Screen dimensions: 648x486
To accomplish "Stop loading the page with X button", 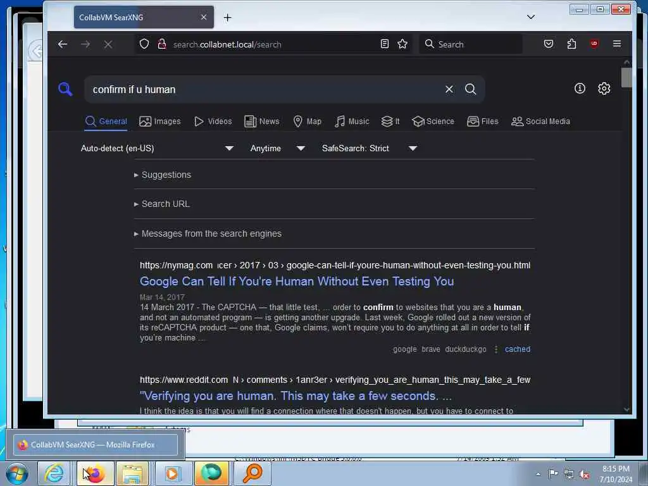I will tap(108, 44).
